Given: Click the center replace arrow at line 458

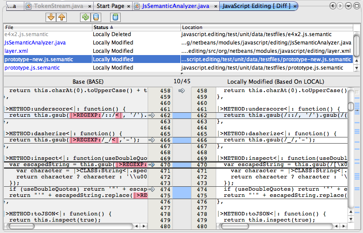Looking at the screenshot, I should coord(182,91).
